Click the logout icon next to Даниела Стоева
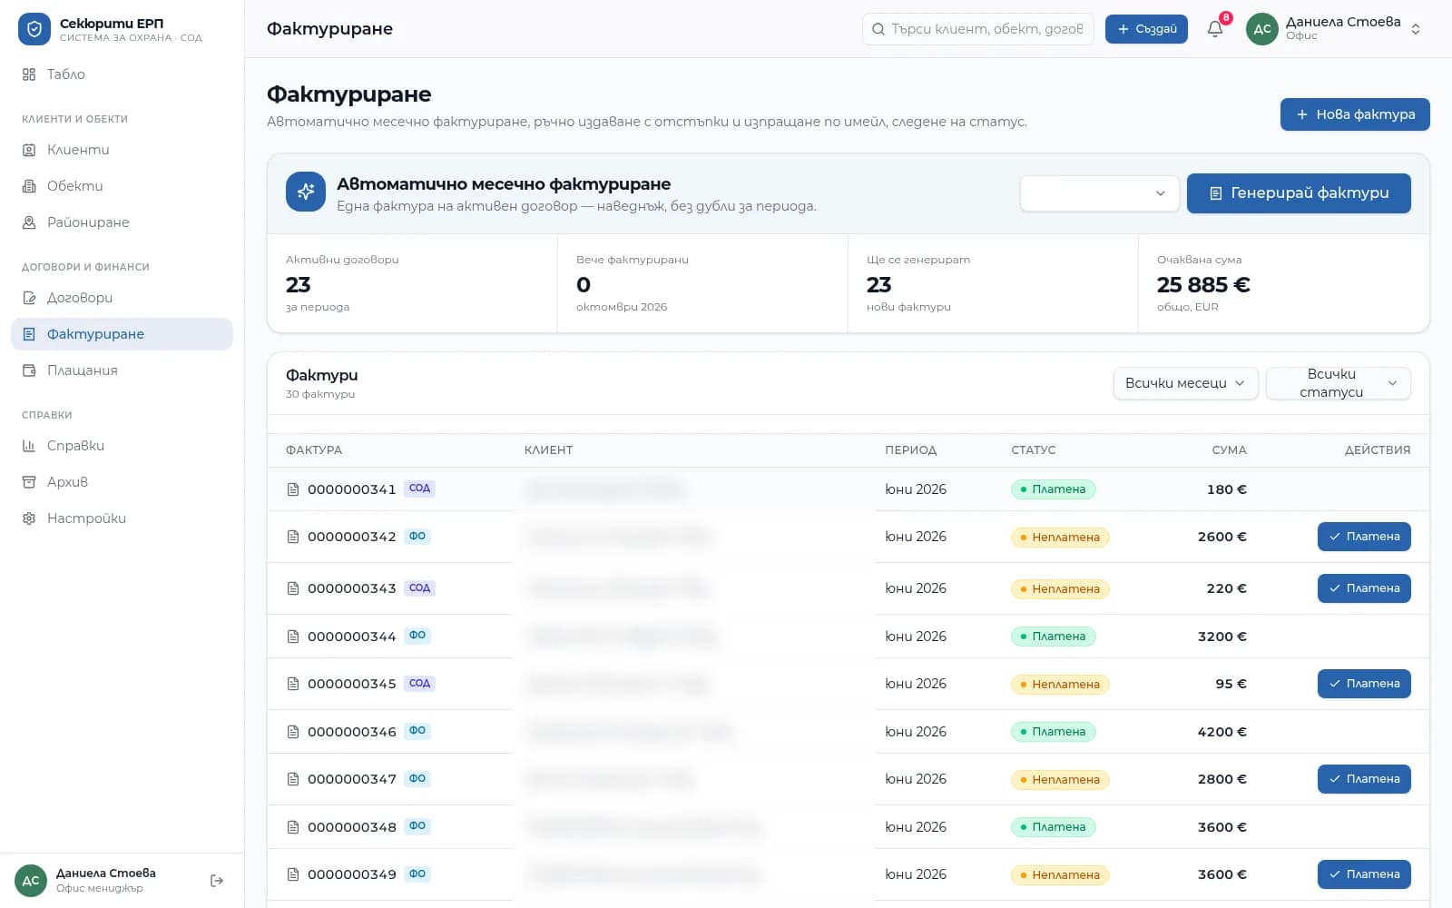1452x908 pixels. (x=217, y=881)
